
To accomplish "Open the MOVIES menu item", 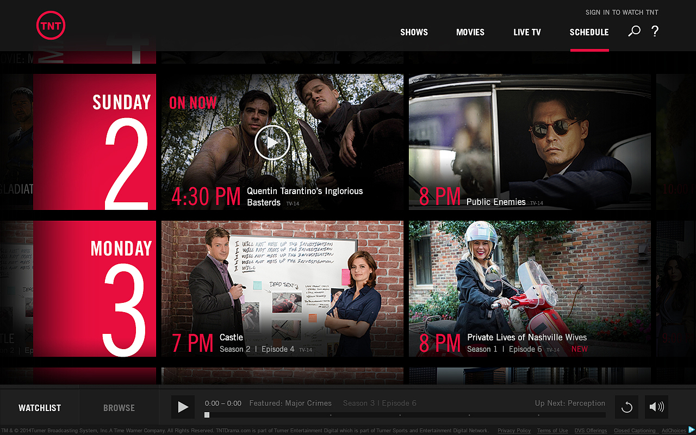I will click(x=470, y=32).
